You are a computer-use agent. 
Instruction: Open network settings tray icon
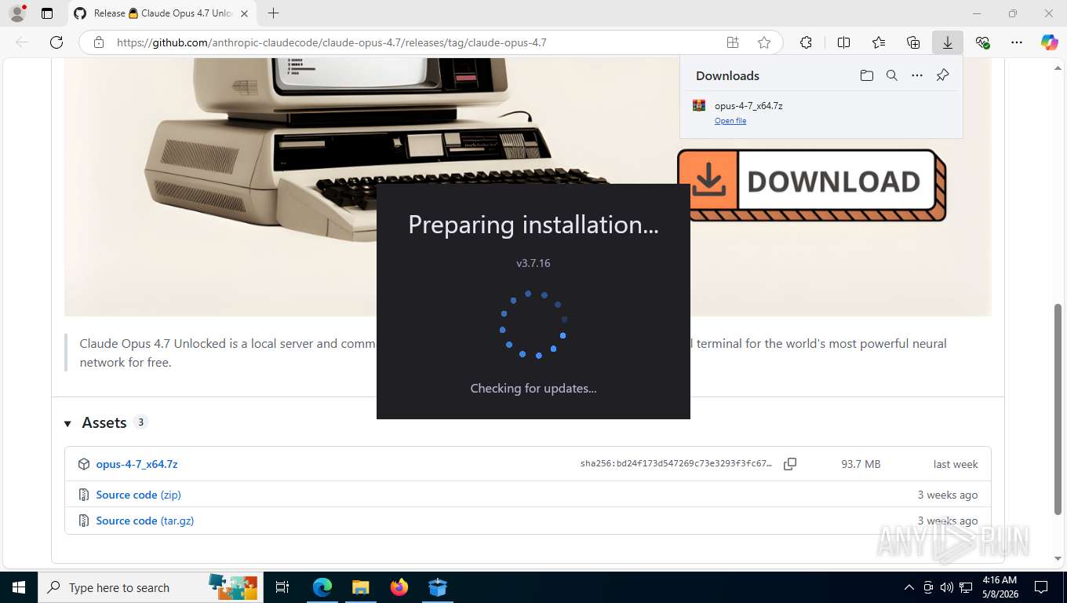point(967,587)
